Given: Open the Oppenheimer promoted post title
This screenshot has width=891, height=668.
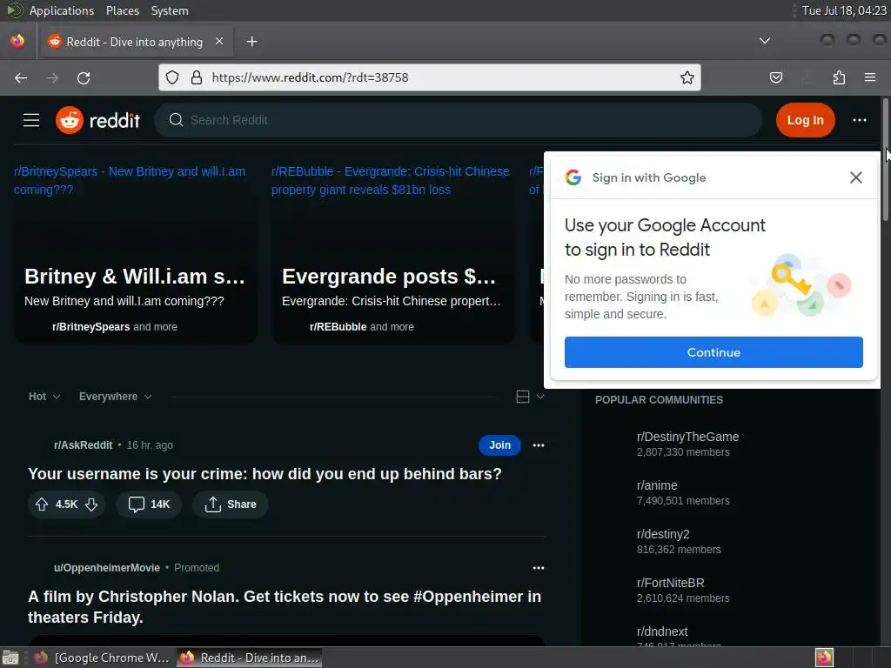Looking at the screenshot, I should click(x=285, y=606).
